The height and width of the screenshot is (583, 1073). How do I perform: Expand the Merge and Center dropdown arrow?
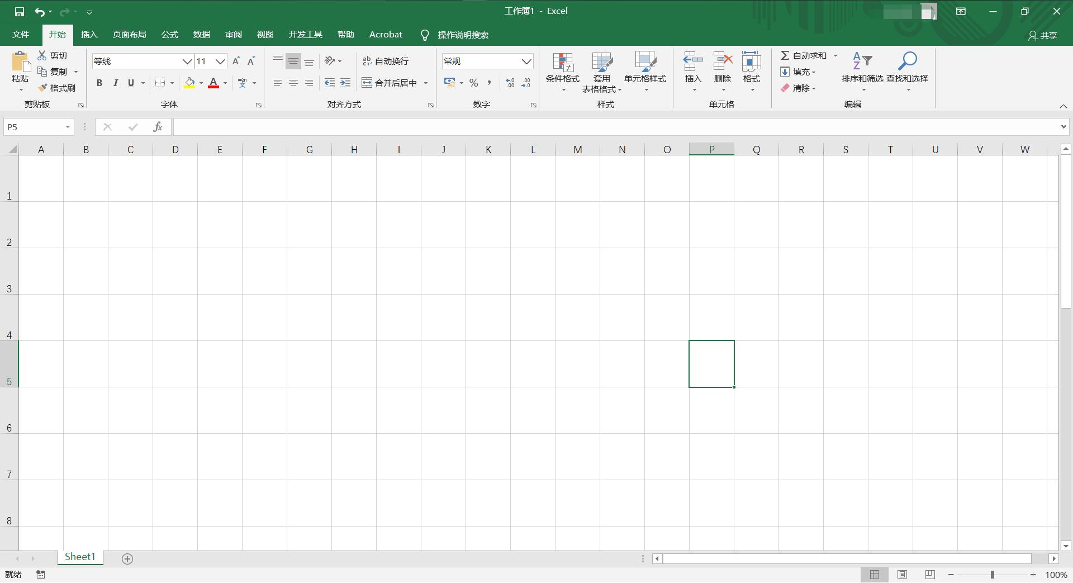(x=426, y=83)
